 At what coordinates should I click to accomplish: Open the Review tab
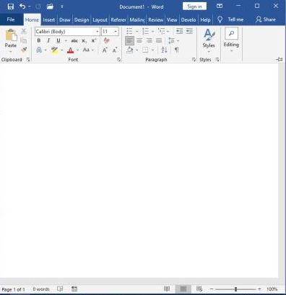point(155,20)
